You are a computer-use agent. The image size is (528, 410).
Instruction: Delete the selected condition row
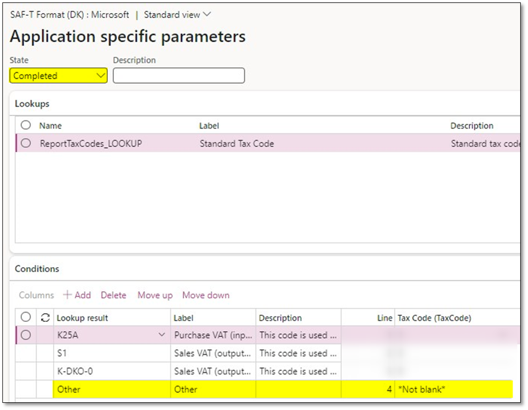113,295
